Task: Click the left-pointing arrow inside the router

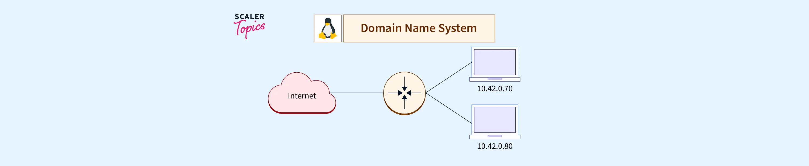Action: [409, 93]
